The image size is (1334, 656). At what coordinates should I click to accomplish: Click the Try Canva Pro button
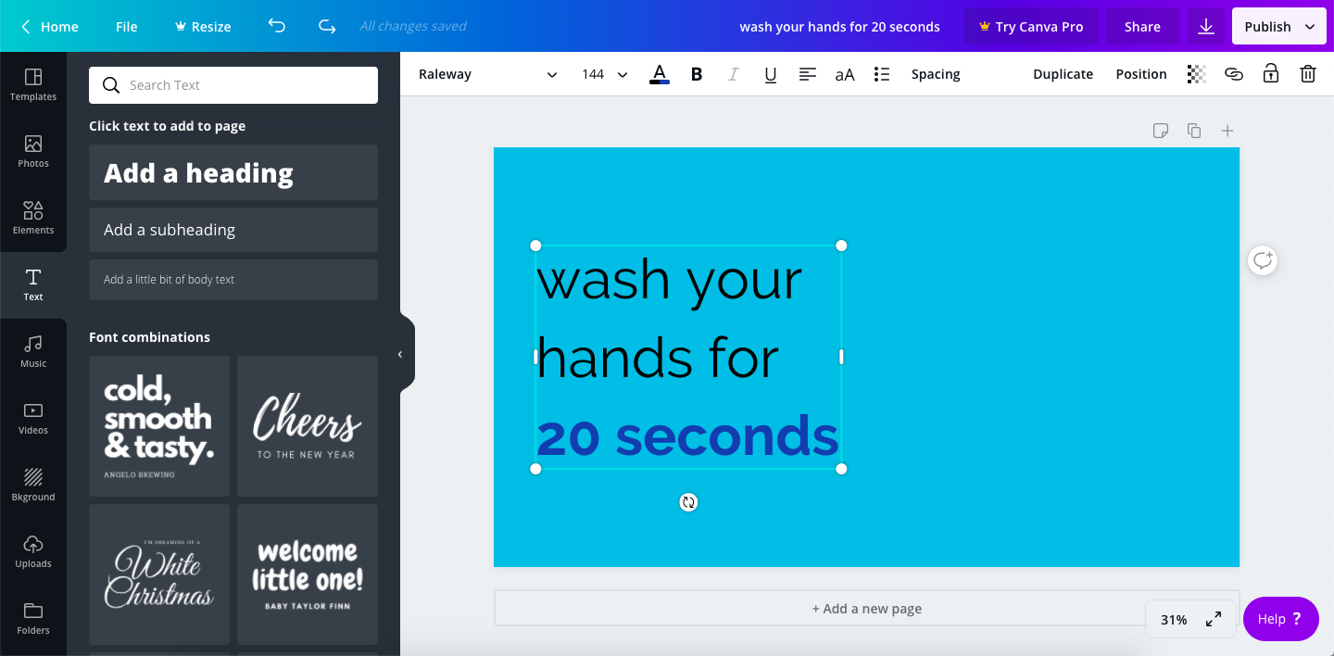(1031, 26)
